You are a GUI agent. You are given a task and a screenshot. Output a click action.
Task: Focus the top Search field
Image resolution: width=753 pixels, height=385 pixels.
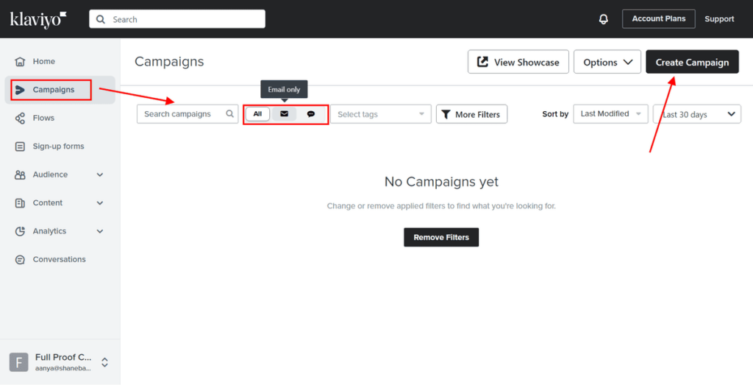point(177,19)
